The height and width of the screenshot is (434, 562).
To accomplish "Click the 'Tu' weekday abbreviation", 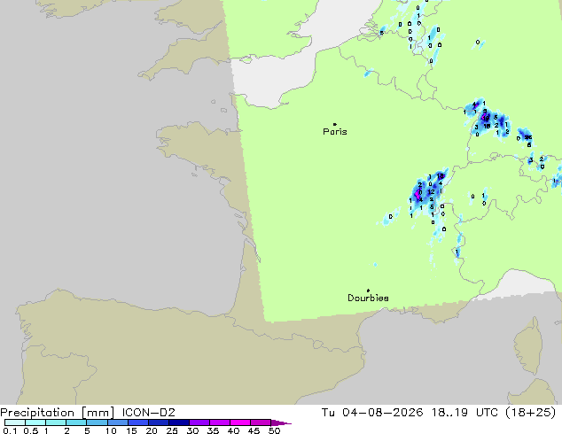I will 328,413.
